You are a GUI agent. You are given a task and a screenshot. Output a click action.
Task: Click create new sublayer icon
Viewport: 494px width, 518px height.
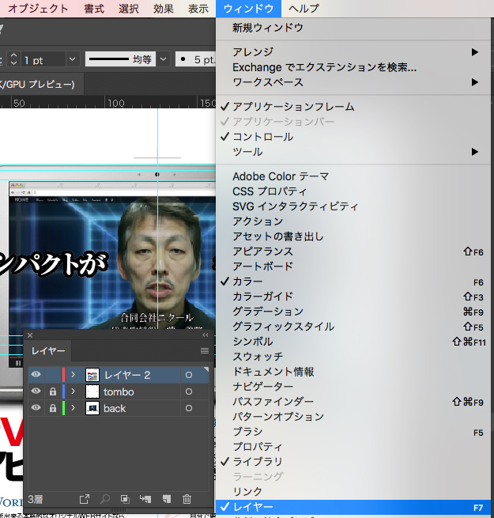[145, 499]
